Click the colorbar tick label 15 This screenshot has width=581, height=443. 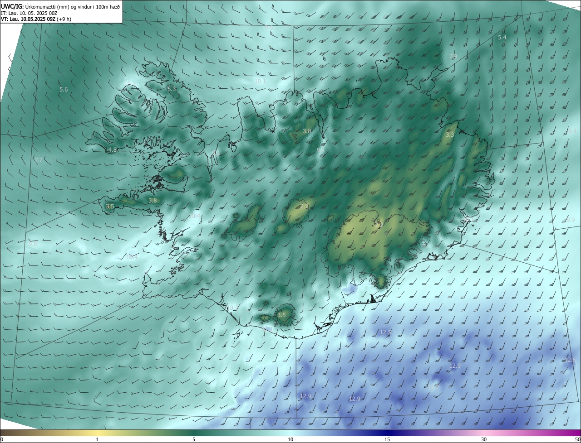(387, 439)
